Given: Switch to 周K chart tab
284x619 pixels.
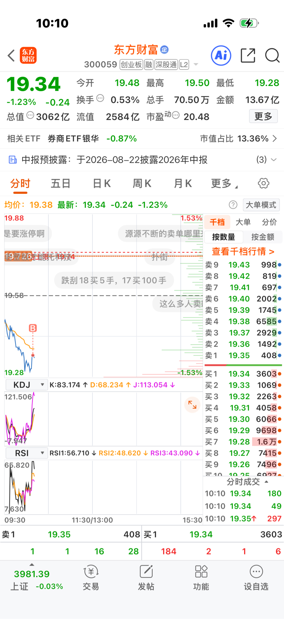Looking at the screenshot, I should click(142, 183).
